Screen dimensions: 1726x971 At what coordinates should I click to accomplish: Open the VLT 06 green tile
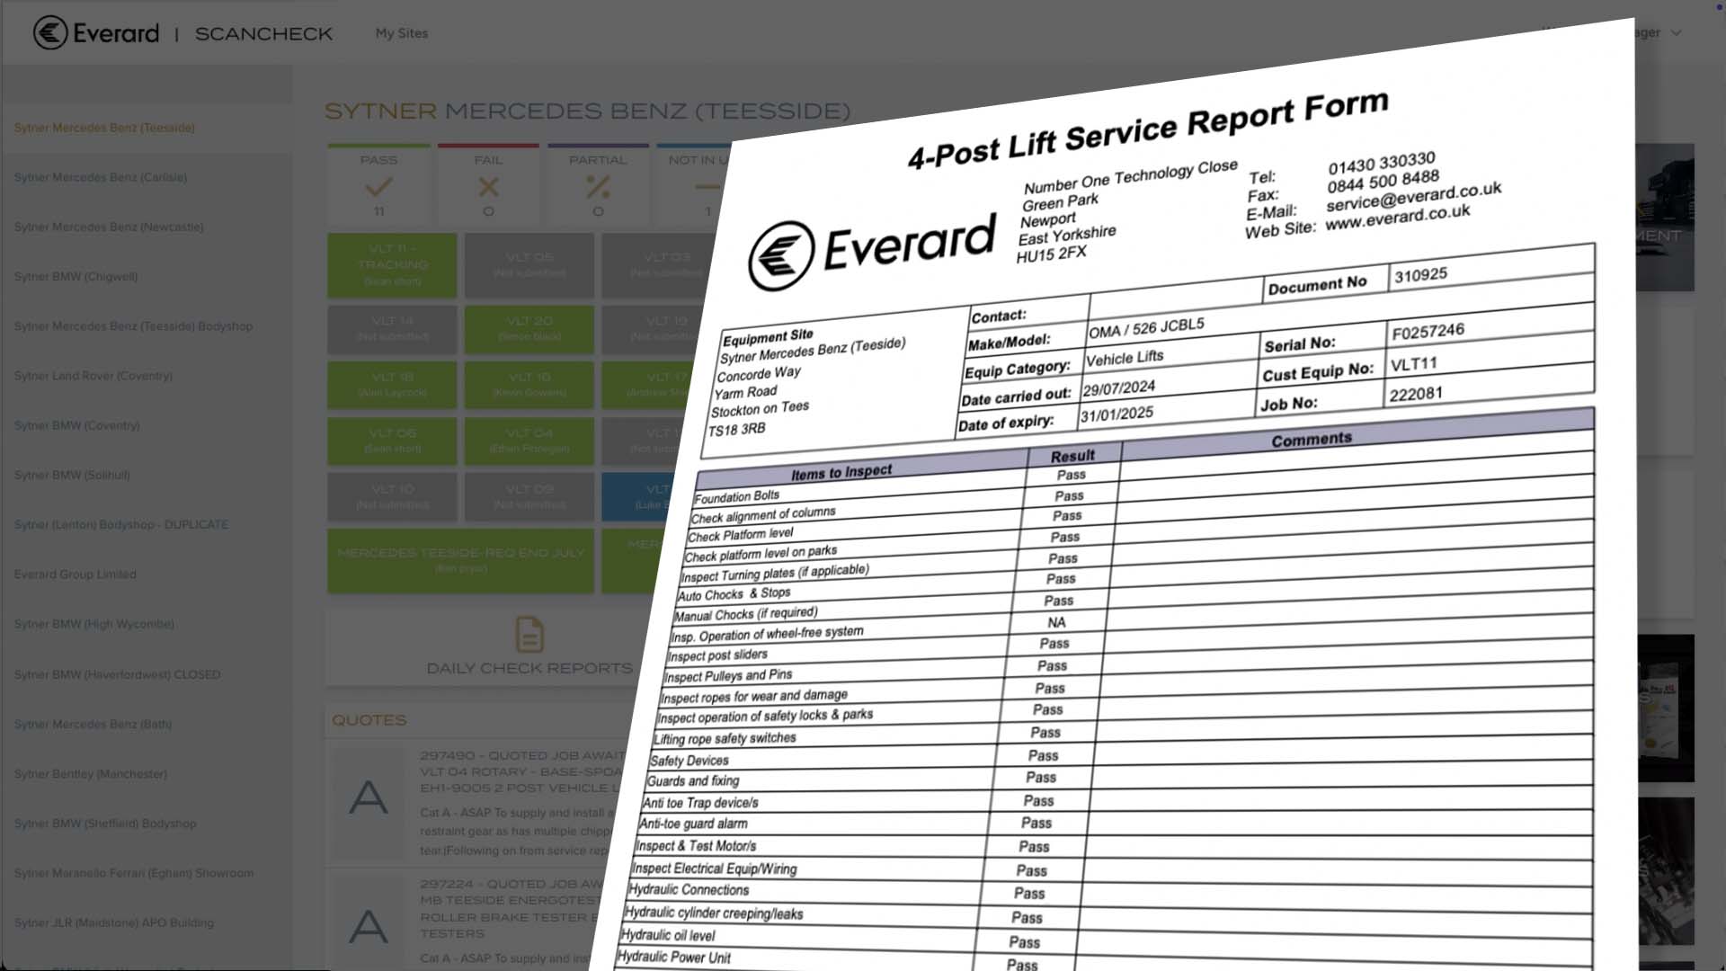(392, 441)
